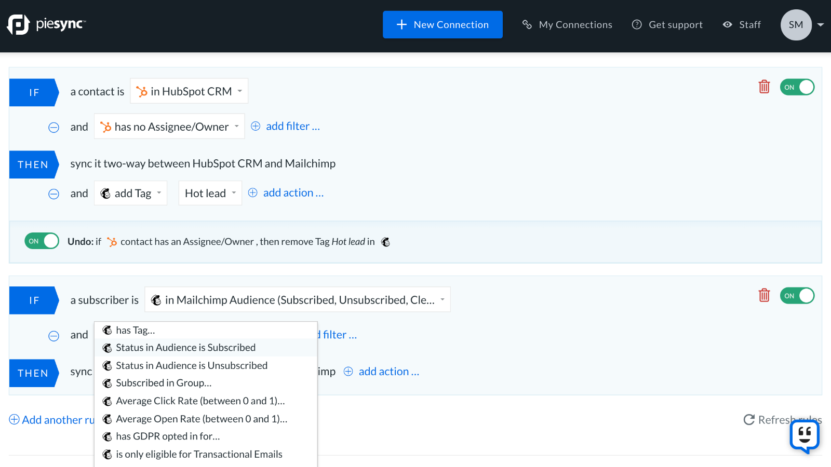Click the minus icon to remove Assignee/Owner filter
This screenshot has width=831, height=467.
(53, 127)
